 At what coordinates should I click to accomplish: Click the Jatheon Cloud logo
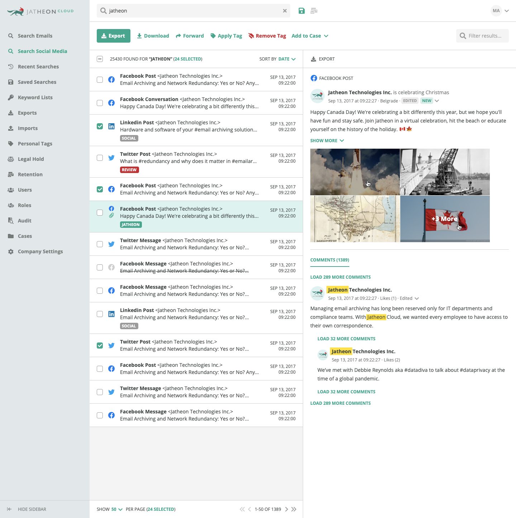40,11
